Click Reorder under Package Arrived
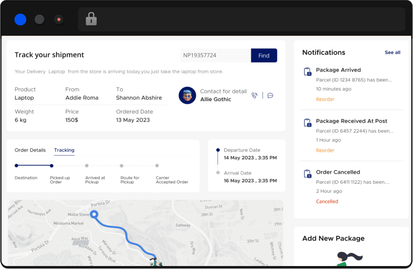 (x=325, y=99)
